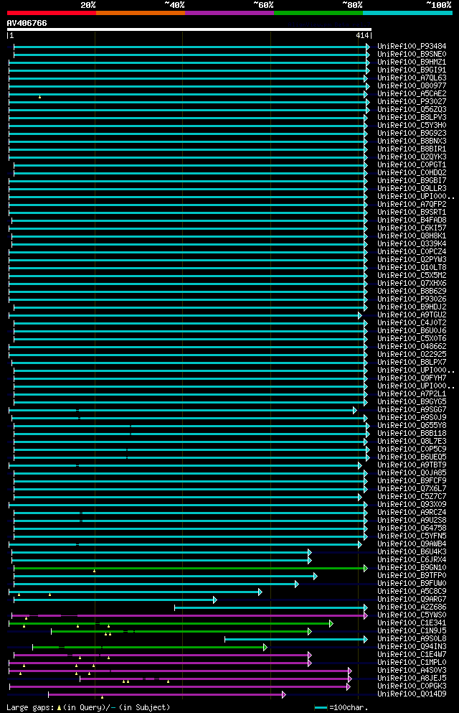The height and width of the screenshot is (713, 459).
Task: Select the UniRef100_C0PGK3 label
Action: [x=412, y=686]
